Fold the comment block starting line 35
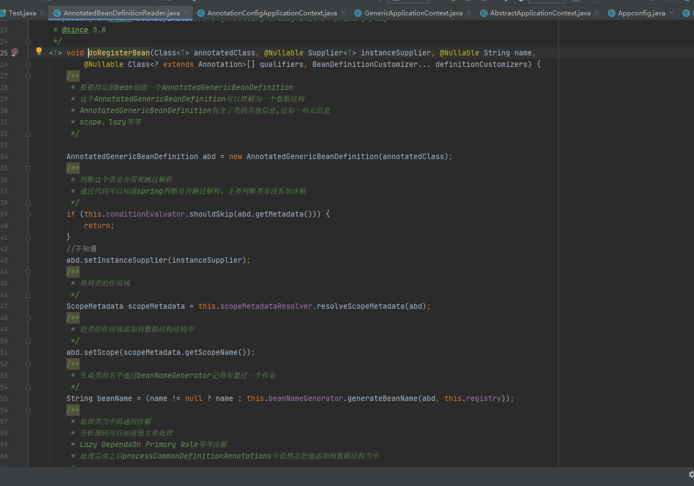The height and width of the screenshot is (486, 694). [x=28, y=168]
